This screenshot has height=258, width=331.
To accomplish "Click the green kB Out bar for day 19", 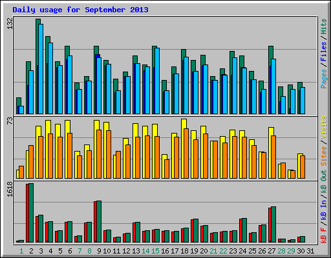I will 196,231.
